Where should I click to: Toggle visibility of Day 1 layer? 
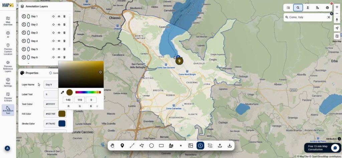click(x=59, y=16)
